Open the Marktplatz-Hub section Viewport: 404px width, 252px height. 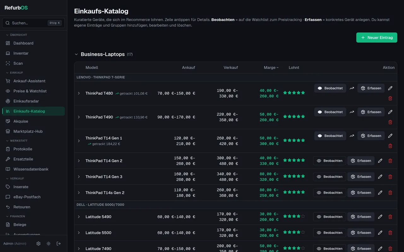[33, 131]
